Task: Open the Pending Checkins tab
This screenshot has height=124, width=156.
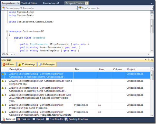Action: [x=76, y=119]
